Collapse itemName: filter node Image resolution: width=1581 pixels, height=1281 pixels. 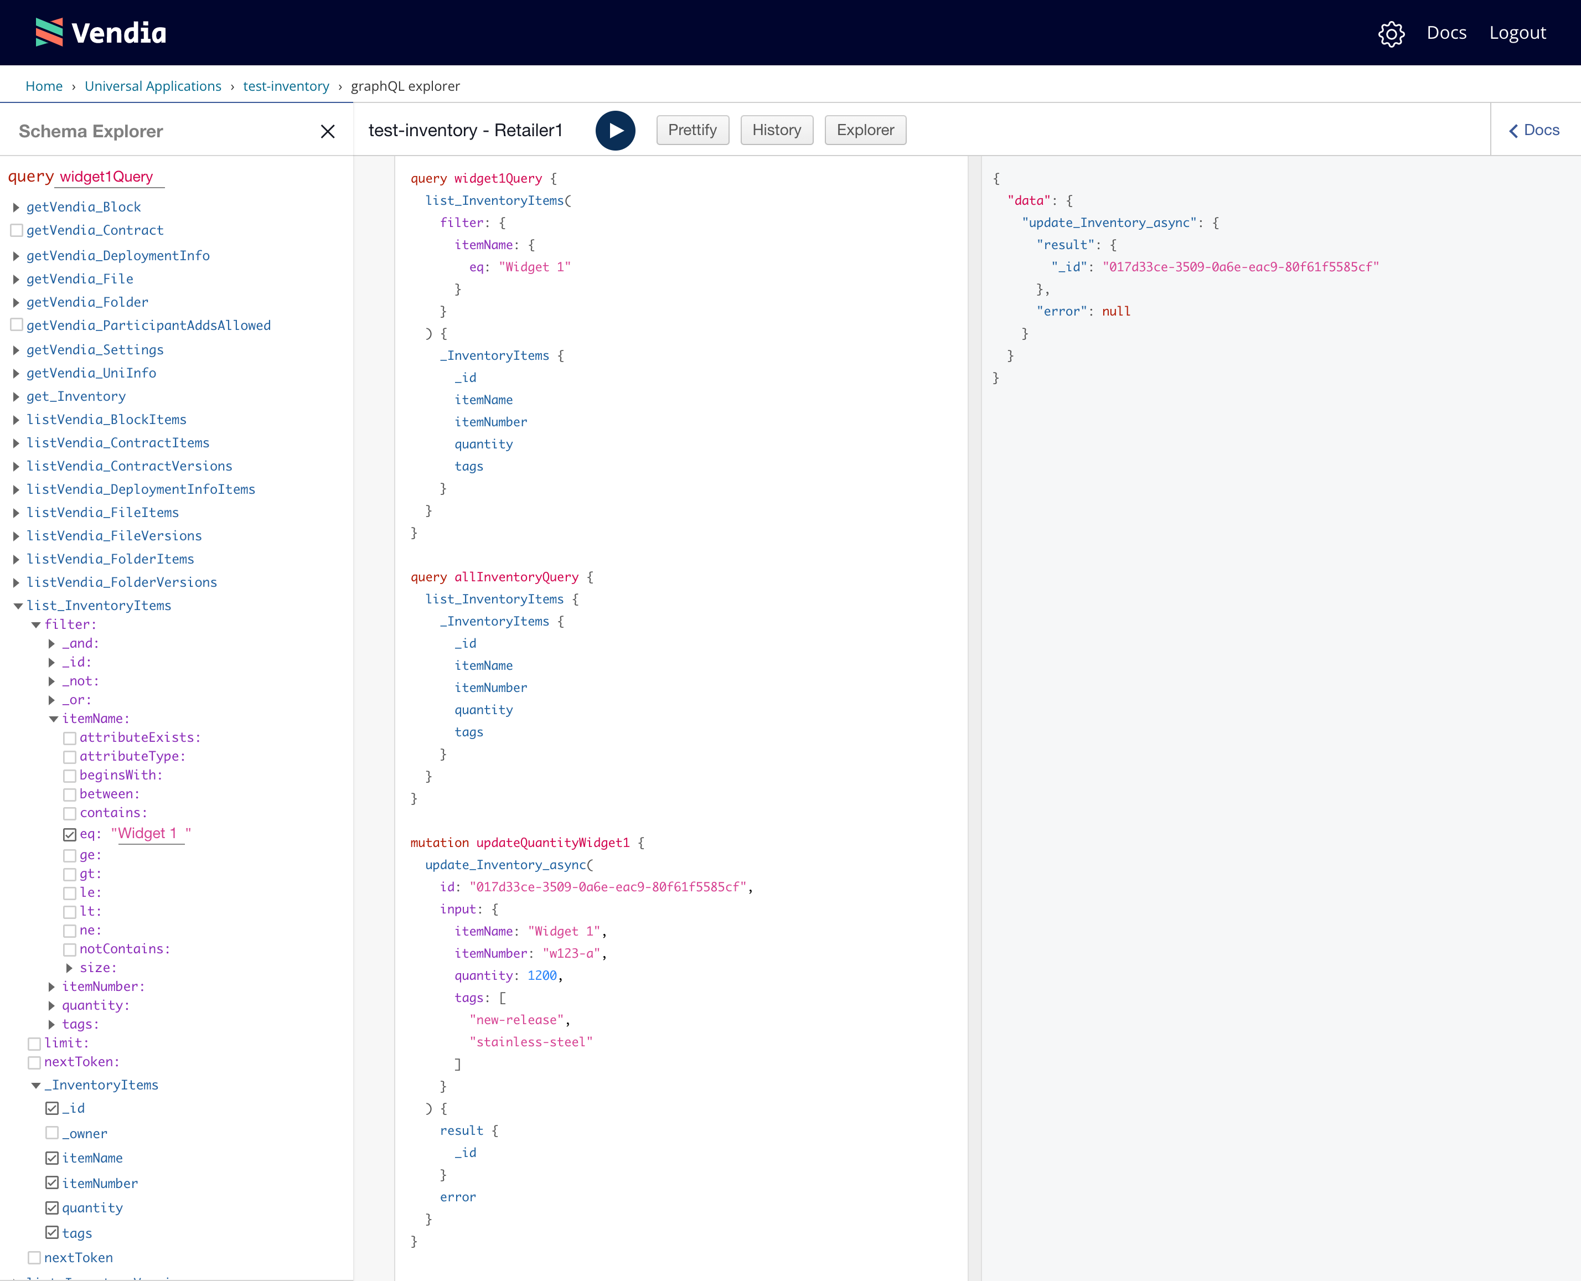[53, 719]
